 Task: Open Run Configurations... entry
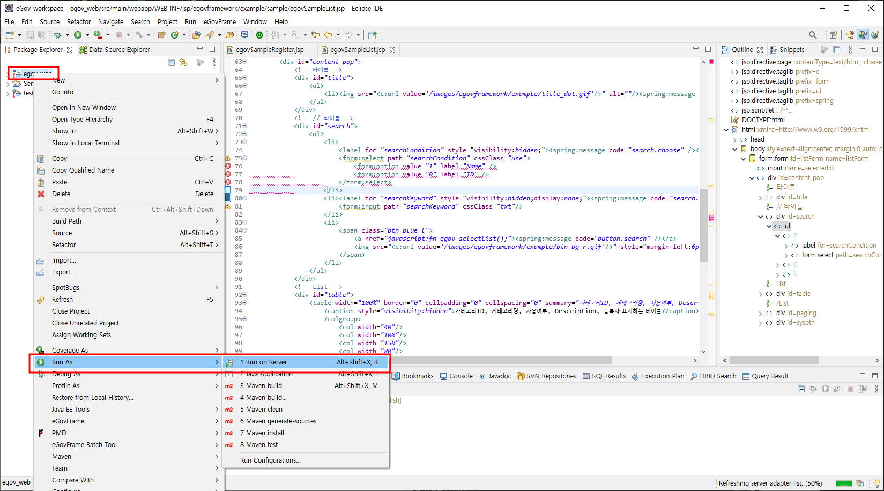point(306,460)
